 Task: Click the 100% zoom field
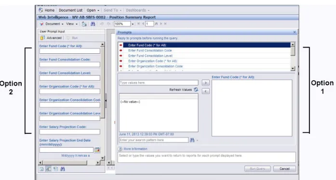[x=122, y=24]
